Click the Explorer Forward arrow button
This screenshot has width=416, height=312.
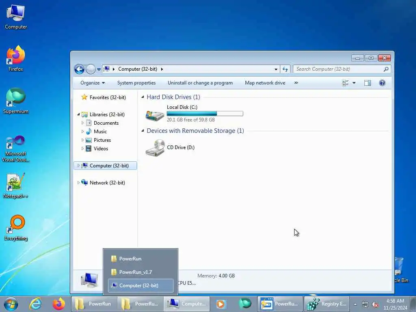pyautogui.click(x=91, y=69)
